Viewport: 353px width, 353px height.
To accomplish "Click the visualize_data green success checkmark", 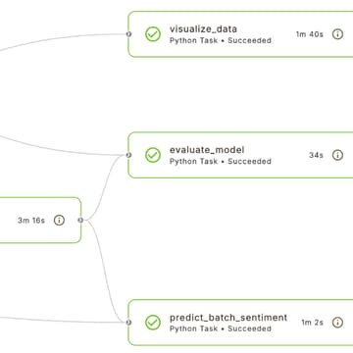I will click(153, 34).
